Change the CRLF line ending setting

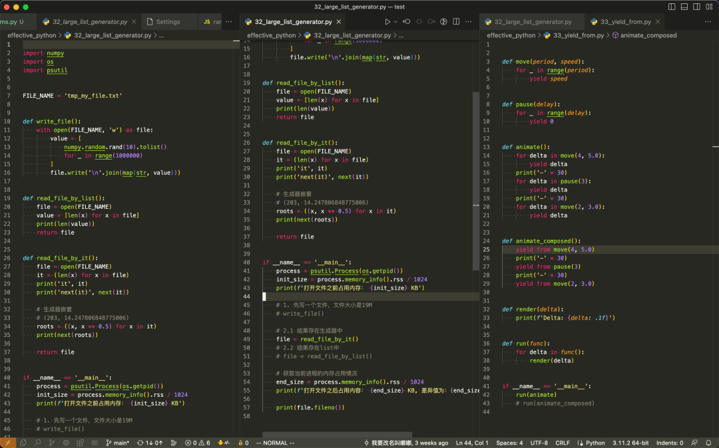tap(563, 443)
